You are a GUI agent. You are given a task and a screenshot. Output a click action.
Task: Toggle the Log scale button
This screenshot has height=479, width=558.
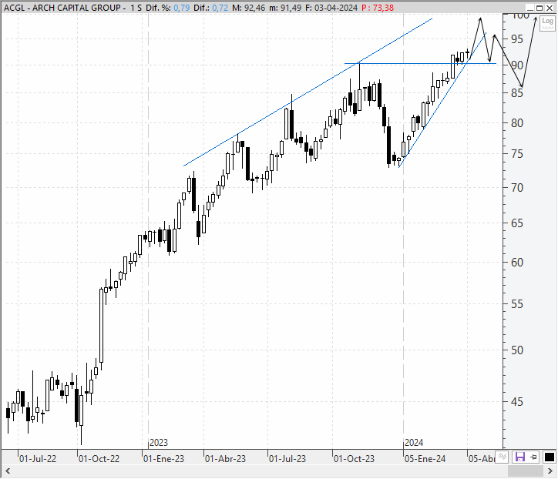547,22
